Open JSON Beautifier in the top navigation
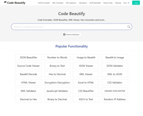This screenshot has height=116, width=143. tap(95, 3)
